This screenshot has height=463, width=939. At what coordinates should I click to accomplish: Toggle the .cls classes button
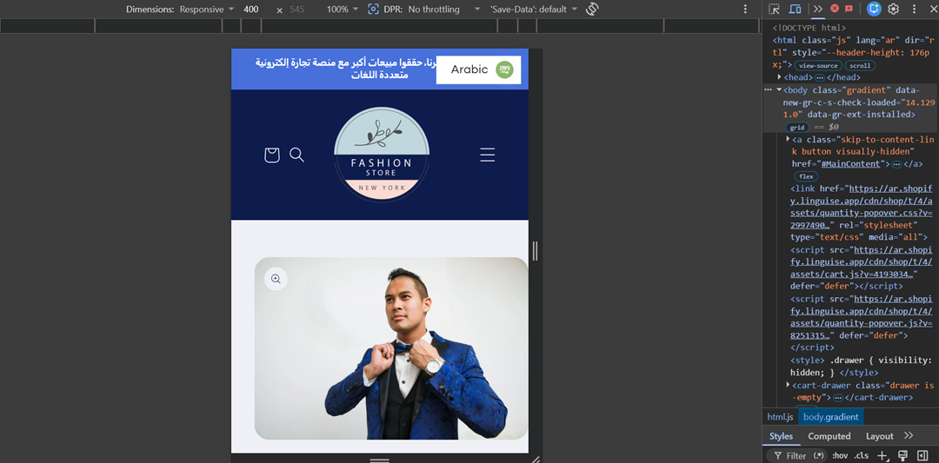click(x=861, y=456)
